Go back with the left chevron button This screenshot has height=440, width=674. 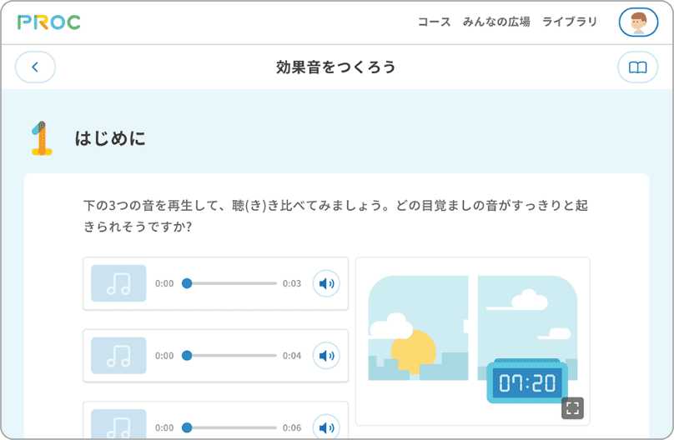point(35,67)
